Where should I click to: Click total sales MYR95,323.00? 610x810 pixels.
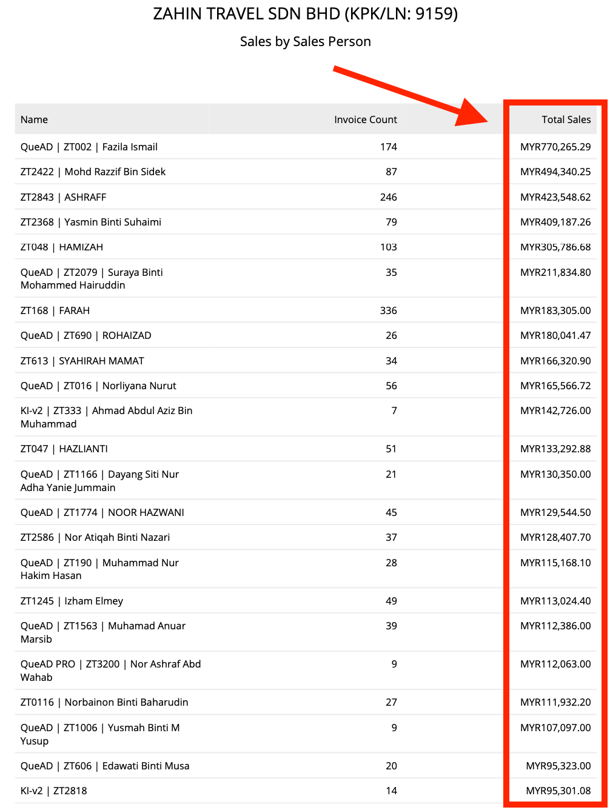click(558, 766)
